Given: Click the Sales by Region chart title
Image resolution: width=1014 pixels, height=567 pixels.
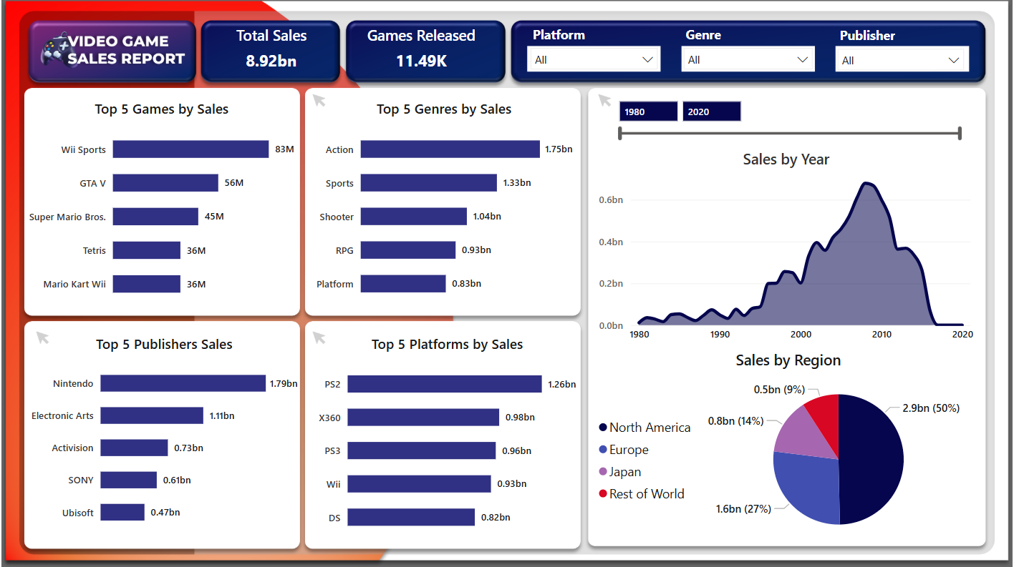Looking at the screenshot, I should 788,360.
